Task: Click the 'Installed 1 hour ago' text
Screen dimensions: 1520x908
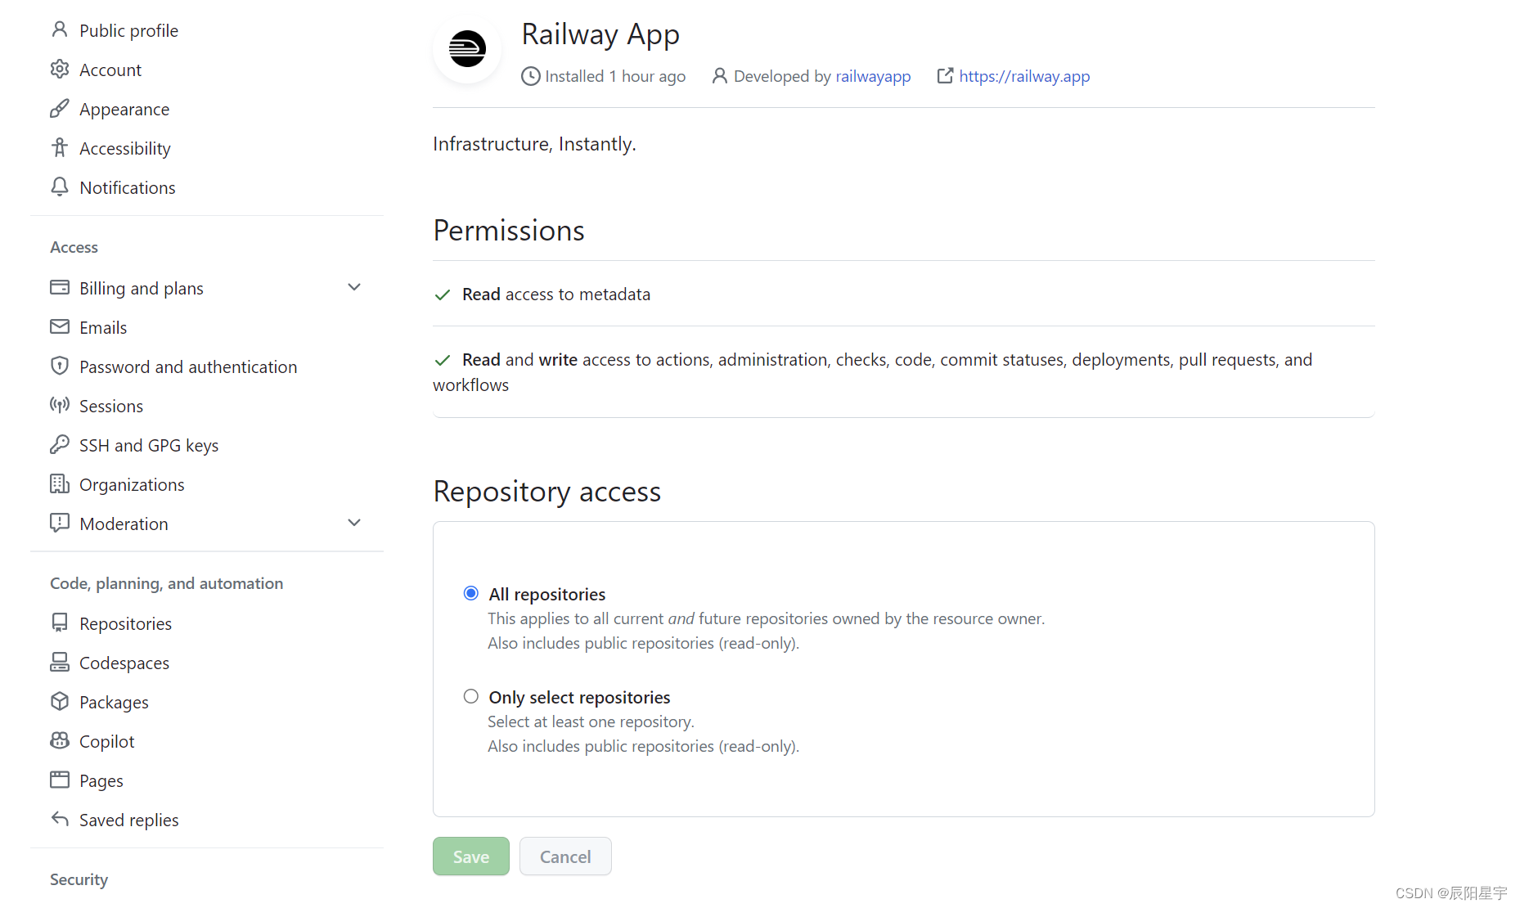Action: coord(615,76)
